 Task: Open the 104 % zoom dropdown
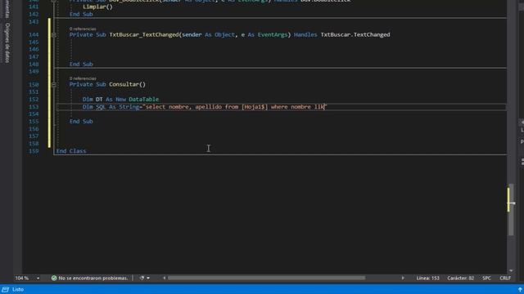tap(38, 278)
